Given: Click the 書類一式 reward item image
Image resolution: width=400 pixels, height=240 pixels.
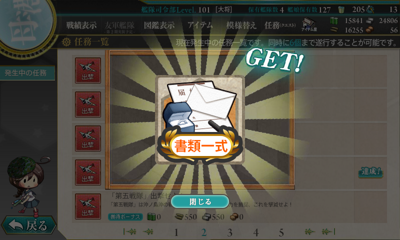Looking at the screenshot, I should point(200,120).
